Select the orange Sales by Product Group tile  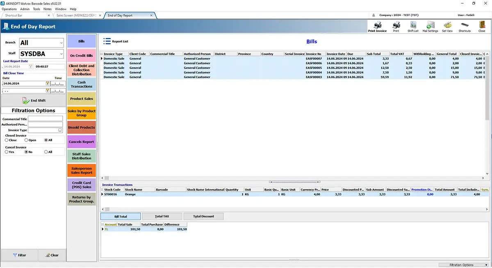[x=82, y=113]
